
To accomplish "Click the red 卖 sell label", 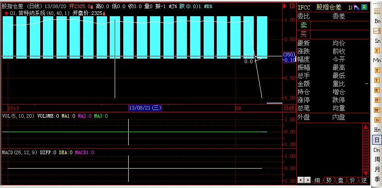I will (303, 25).
